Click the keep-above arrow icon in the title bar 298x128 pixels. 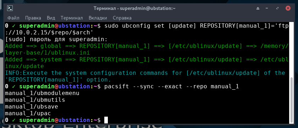click(258, 9)
